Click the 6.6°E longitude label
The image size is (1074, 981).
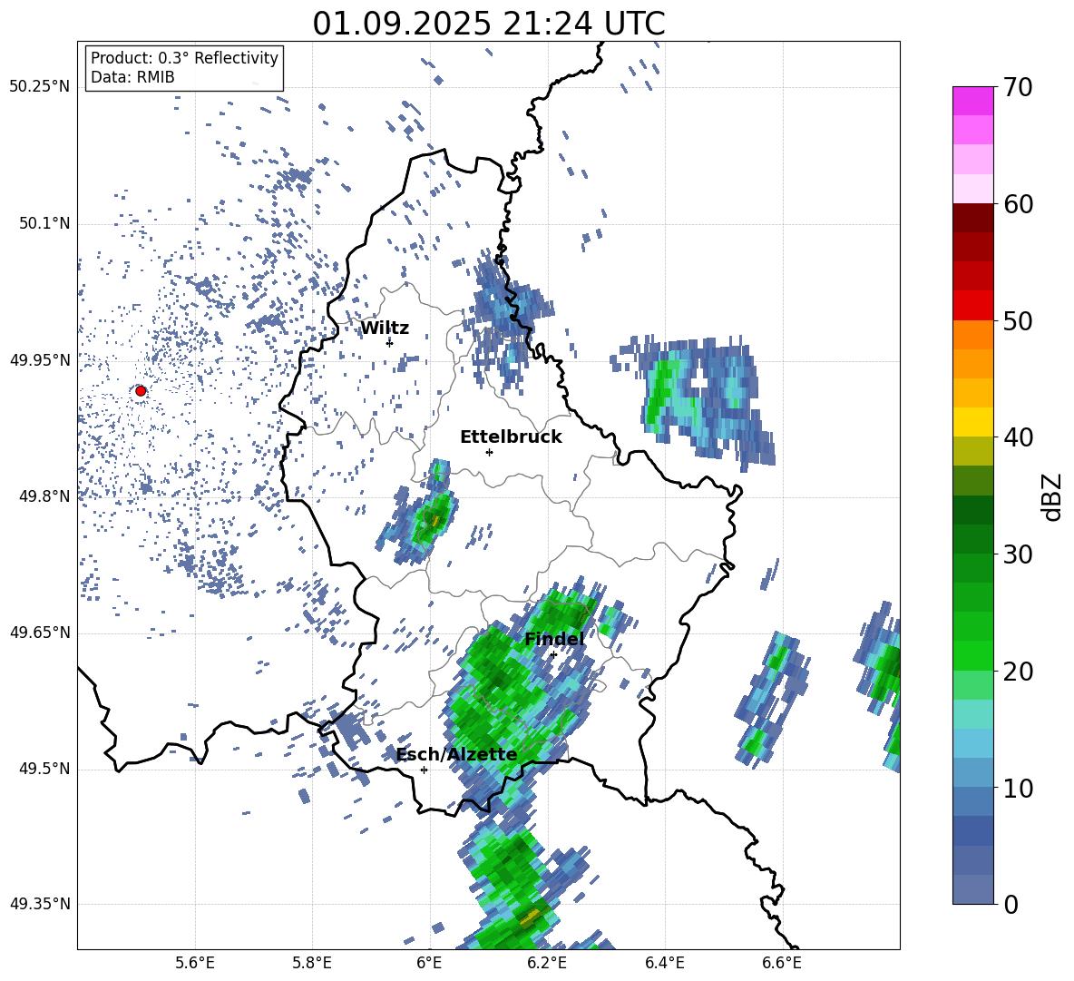click(x=782, y=963)
